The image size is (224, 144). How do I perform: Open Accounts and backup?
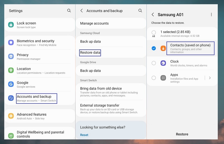40,98
